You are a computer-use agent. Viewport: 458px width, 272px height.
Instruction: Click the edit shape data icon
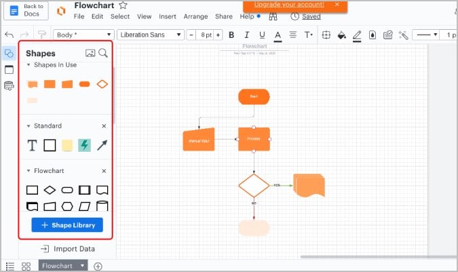(387, 35)
